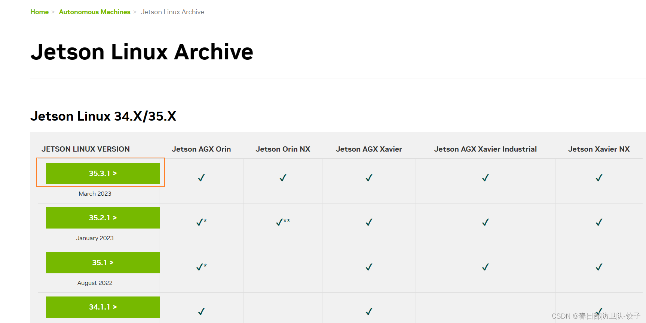The height and width of the screenshot is (323, 646).
Task: Click the March 2023 date text
Action: coord(95,193)
